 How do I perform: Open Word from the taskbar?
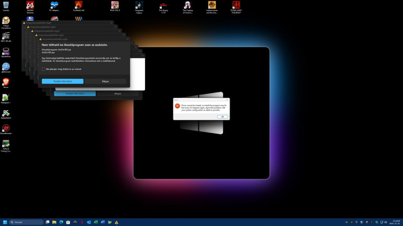(x=103, y=222)
